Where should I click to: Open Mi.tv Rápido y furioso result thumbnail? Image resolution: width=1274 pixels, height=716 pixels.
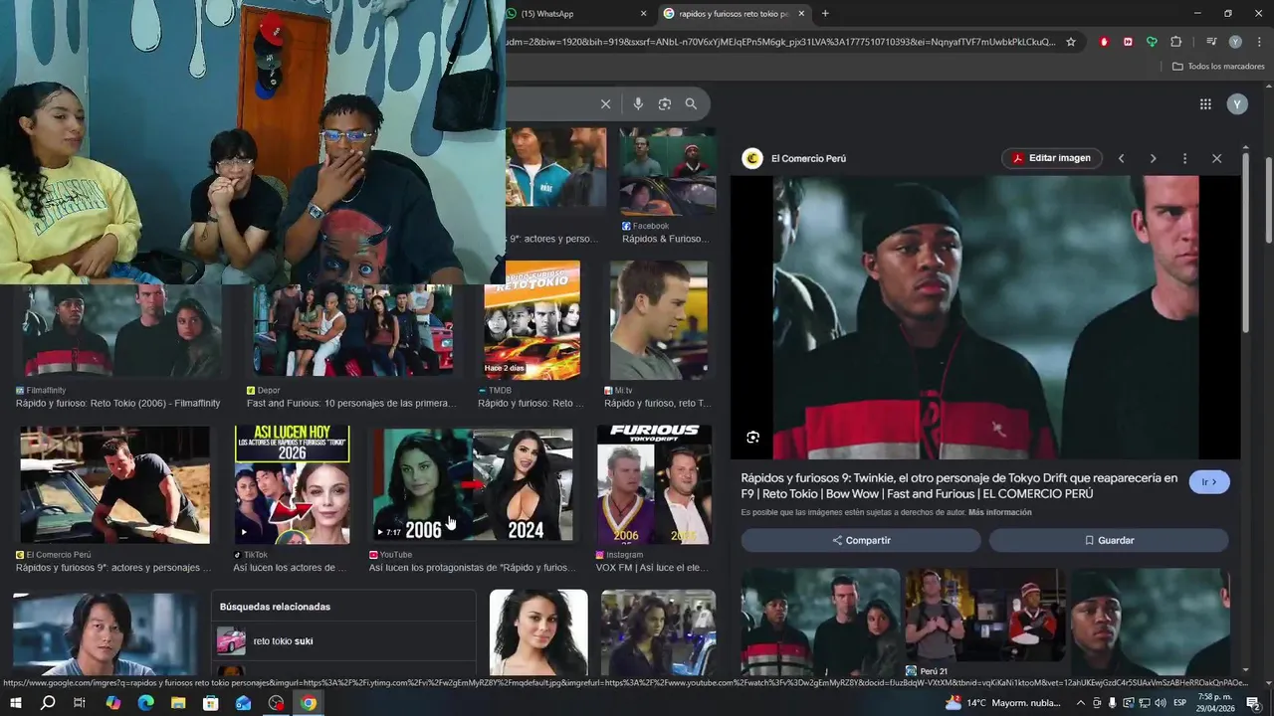[659, 319]
